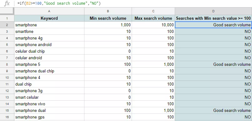This screenshot has width=252, height=121.
Task: Select row 5 header
Action: coord(7,45)
